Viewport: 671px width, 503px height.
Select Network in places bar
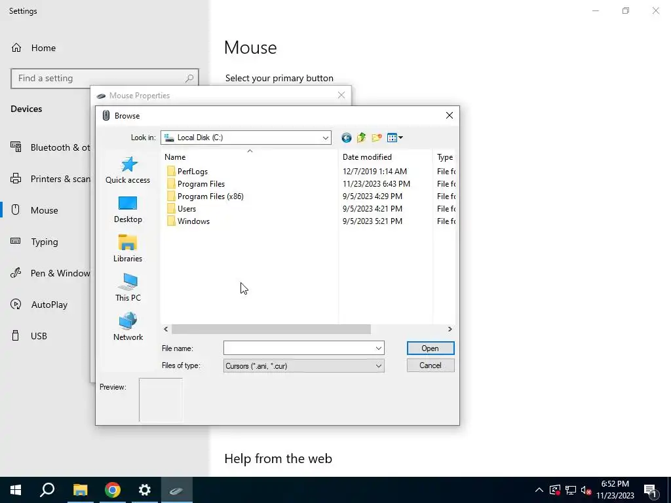click(x=128, y=327)
